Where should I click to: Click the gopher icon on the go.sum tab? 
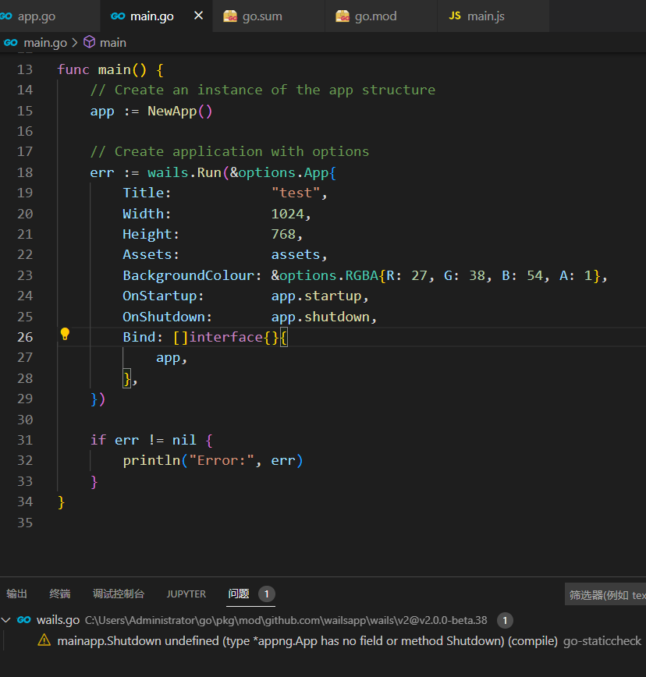point(231,16)
